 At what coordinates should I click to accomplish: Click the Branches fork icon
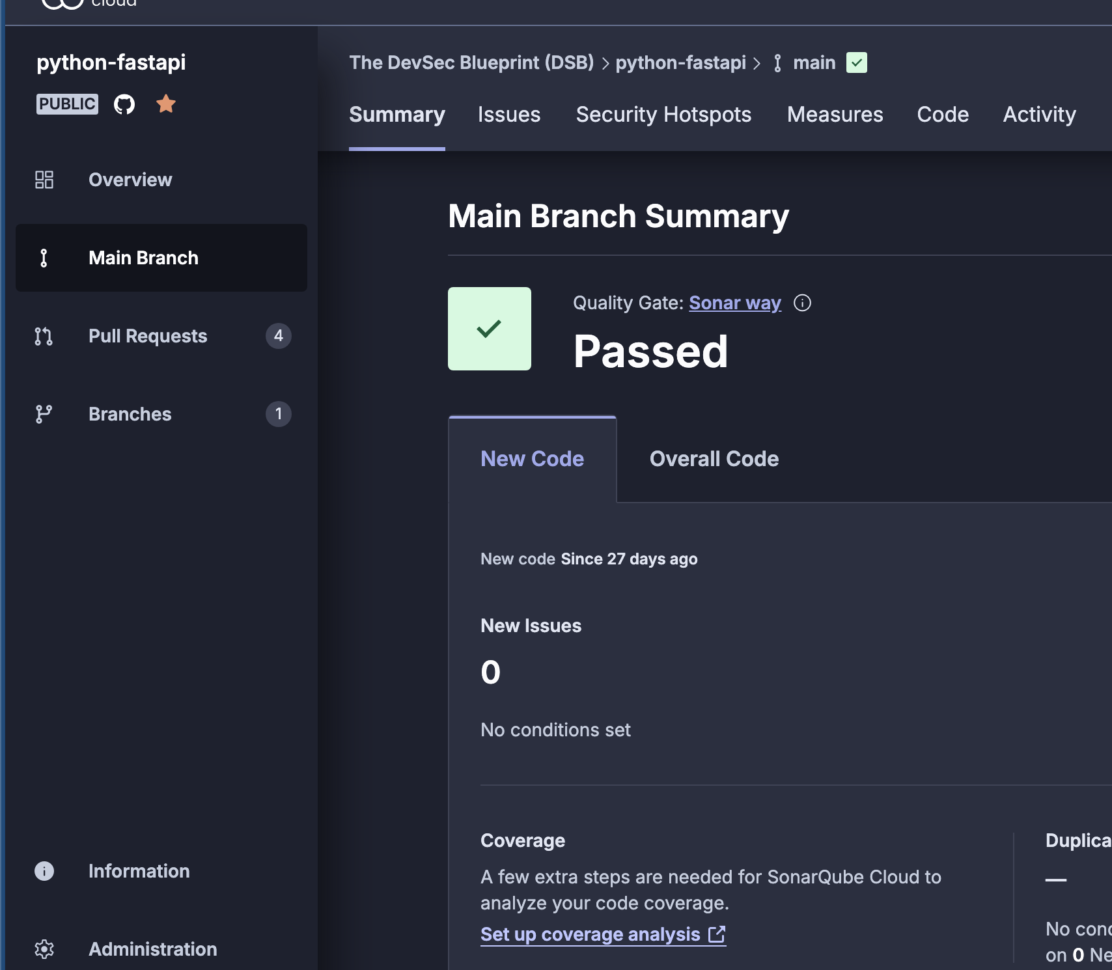point(44,414)
